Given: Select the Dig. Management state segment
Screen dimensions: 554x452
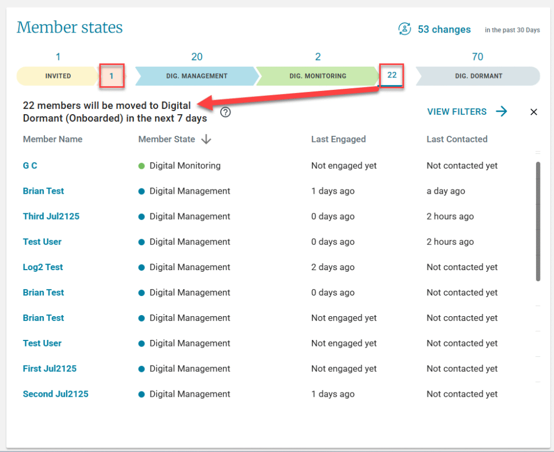Looking at the screenshot, I should click(x=196, y=76).
